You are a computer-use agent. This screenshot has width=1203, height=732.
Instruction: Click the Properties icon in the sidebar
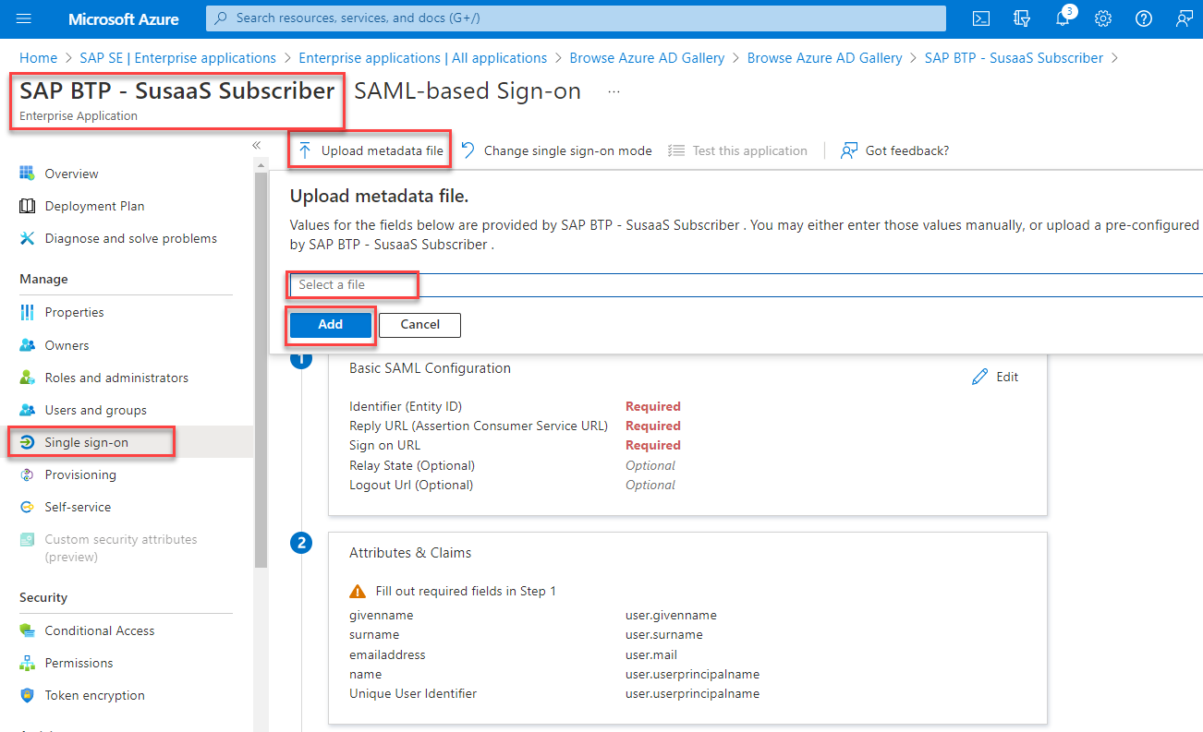27,312
